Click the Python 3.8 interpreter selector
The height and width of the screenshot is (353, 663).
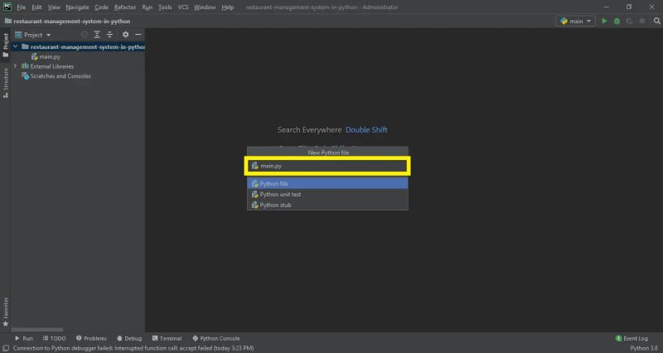[x=644, y=348]
